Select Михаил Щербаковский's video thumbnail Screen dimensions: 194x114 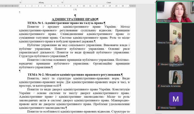176,54
